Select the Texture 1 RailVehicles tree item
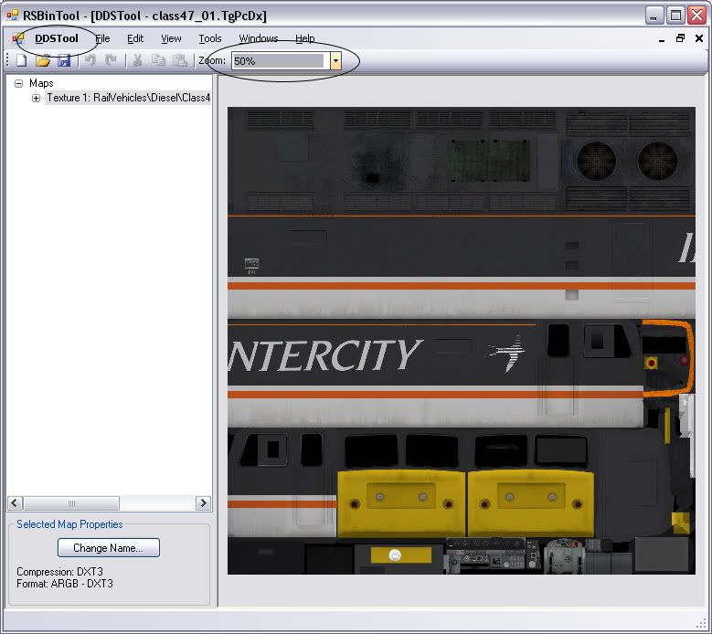This screenshot has height=634, width=712. 128,98
